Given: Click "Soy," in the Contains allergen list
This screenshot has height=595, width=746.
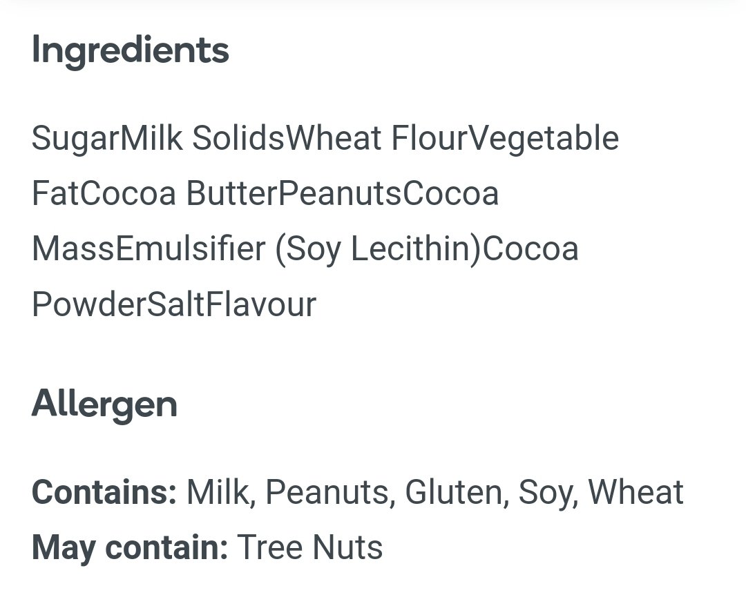Looking at the screenshot, I should pyautogui.click(x=548, y=492).
